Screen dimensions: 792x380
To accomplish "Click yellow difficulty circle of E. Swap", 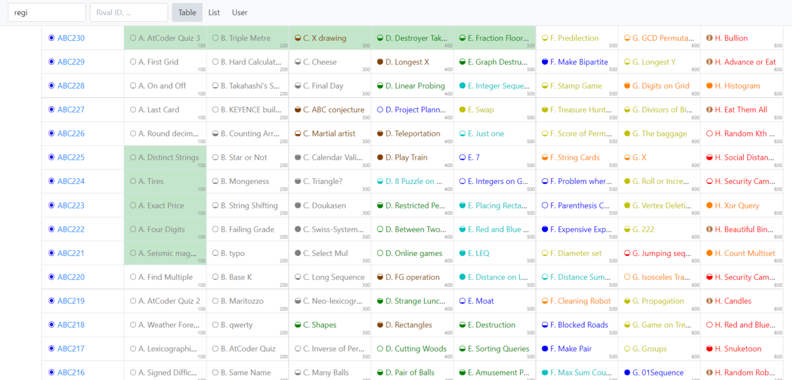I will [463, 110].
